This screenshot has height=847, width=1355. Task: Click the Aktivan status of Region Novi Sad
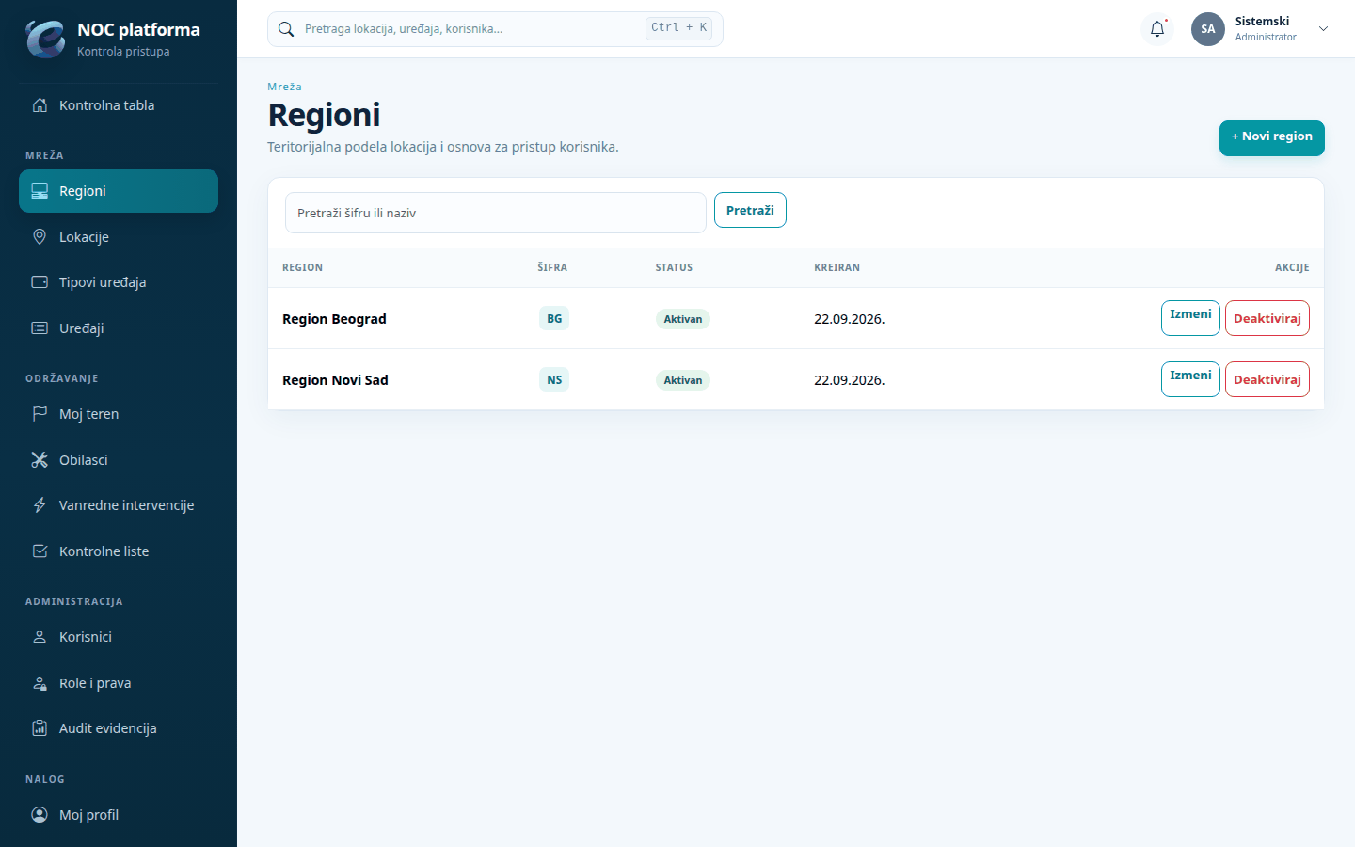pos(683,380)
